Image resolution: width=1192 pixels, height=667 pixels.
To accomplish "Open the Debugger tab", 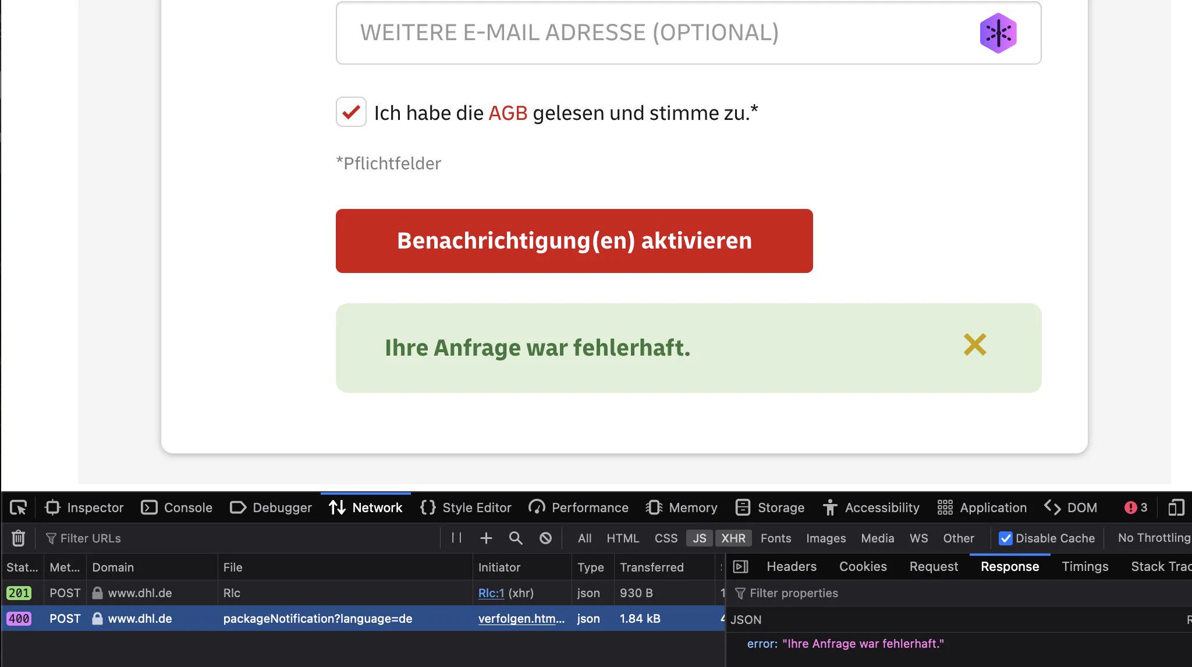I will point(271,508).
